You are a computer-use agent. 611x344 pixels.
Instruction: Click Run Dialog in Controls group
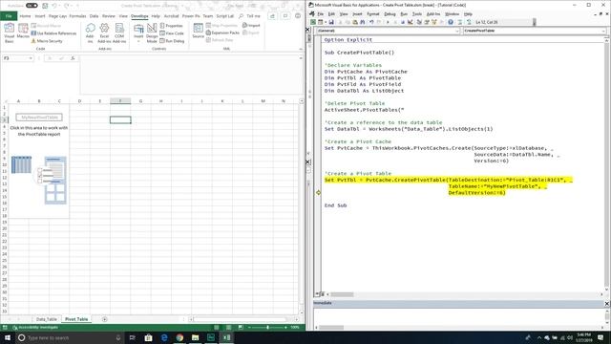(172, 41)
